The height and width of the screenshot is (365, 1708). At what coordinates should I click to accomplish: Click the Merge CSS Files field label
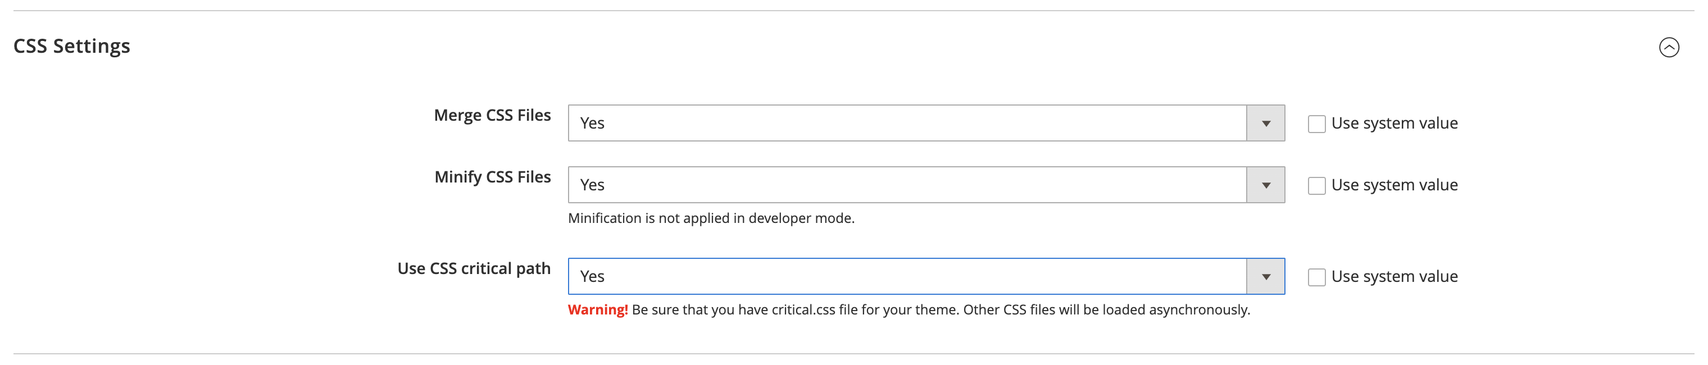point(492,115)
